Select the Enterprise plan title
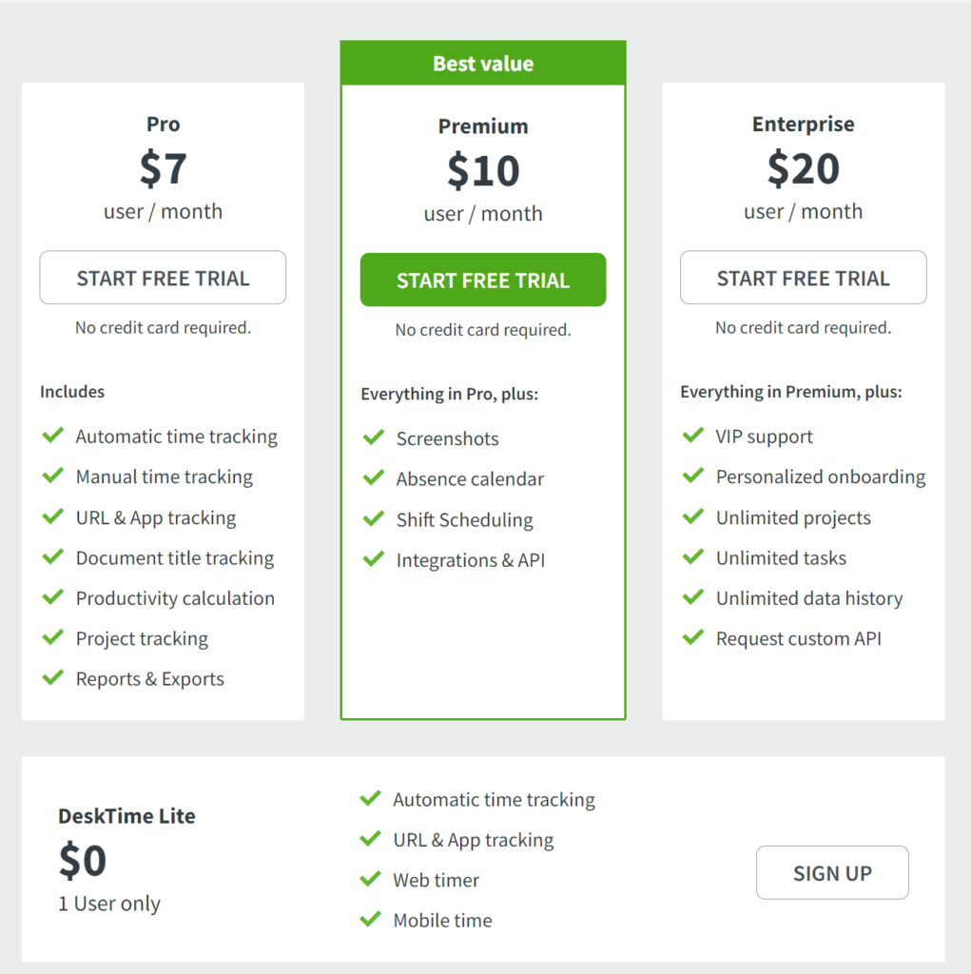Screen dimensions: 971x974 [803, 124]
